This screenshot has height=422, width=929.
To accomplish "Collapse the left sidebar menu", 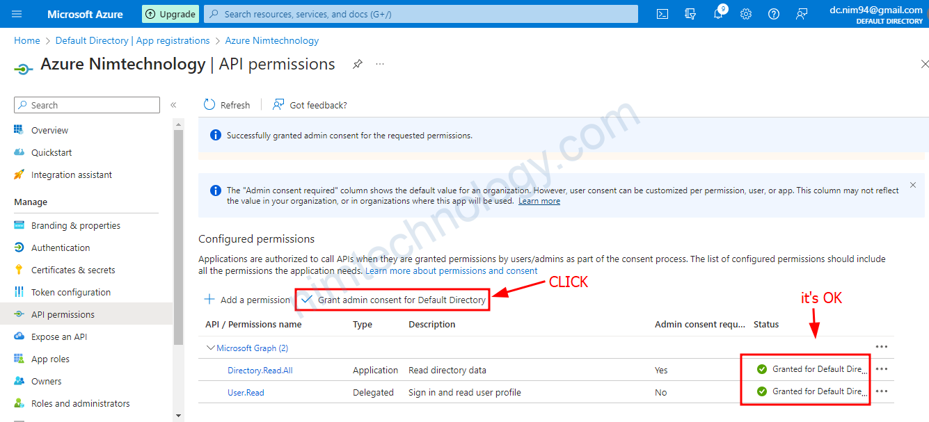I will pos(173,105).
